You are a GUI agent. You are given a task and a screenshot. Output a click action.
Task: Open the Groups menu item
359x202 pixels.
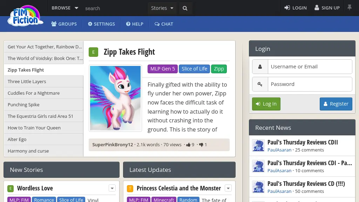pos(64,24)
